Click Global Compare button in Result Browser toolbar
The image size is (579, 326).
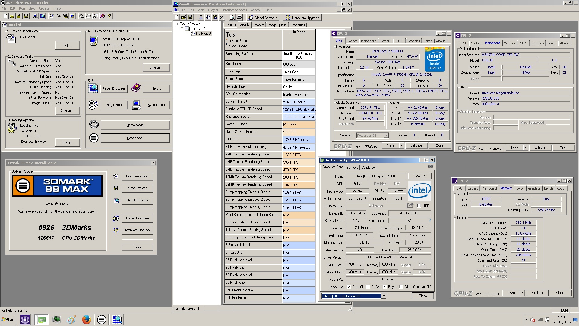pos(263,18)
